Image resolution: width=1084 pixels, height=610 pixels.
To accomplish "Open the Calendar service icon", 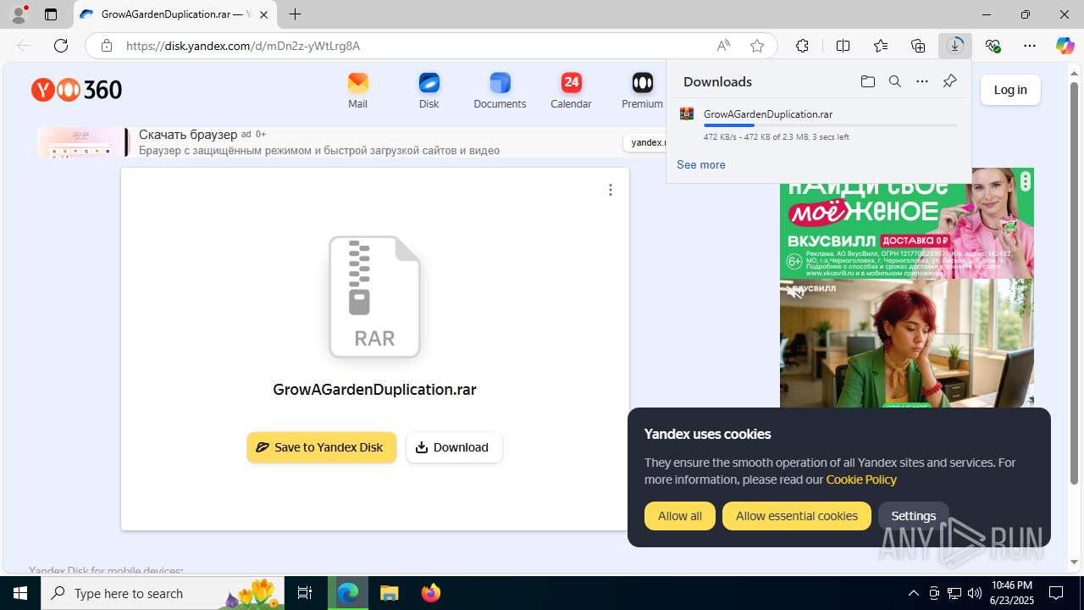I will click(571, 90).
